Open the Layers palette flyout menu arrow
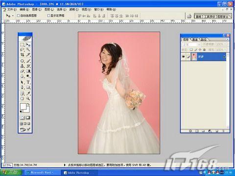 click(x=228, y=39)
